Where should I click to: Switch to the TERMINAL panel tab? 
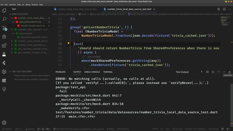(x=108, y=72)
